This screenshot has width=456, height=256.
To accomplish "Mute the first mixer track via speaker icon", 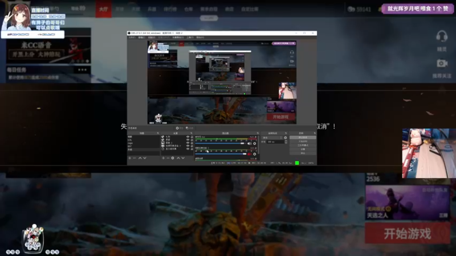I will (250, 143).
